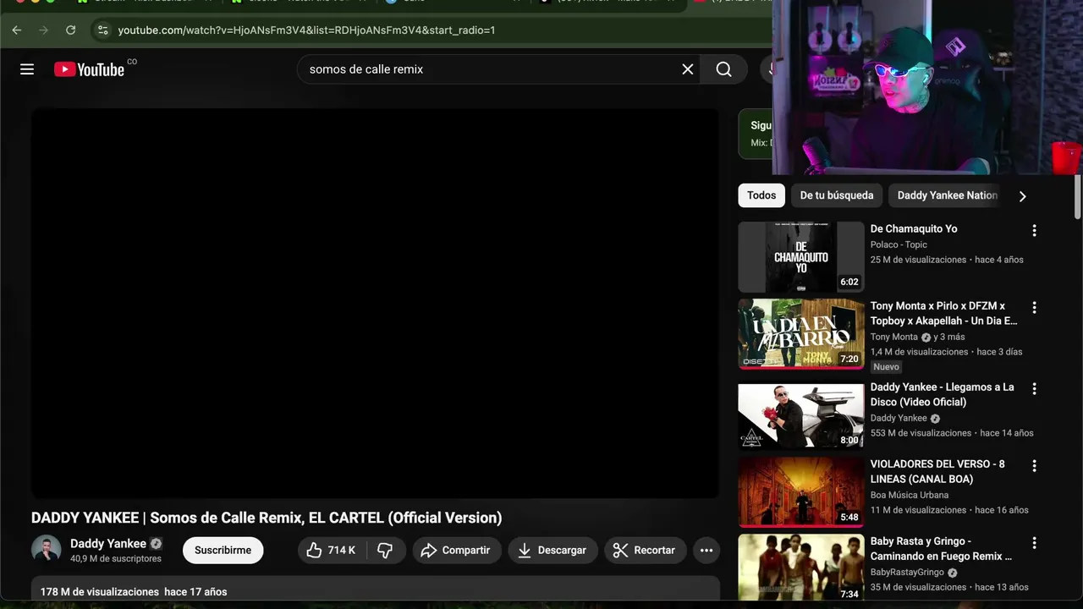Click the Boa Música Urbana channel name
Viewport: 1083px width, 609px height.
(910, 496)
